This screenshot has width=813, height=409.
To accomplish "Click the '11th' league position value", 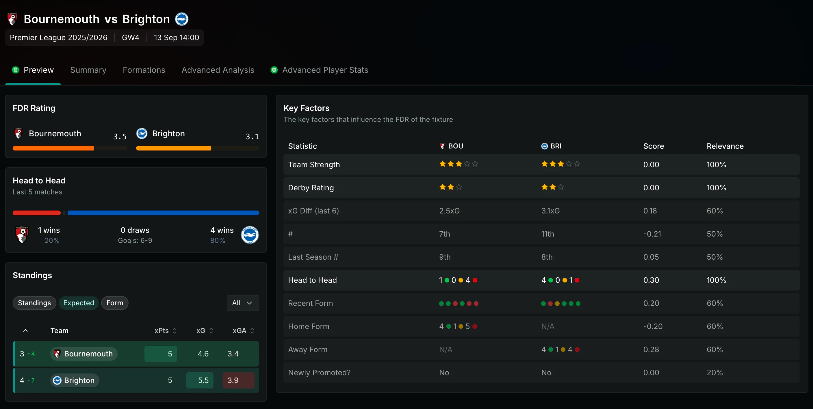I will point(547,234).
